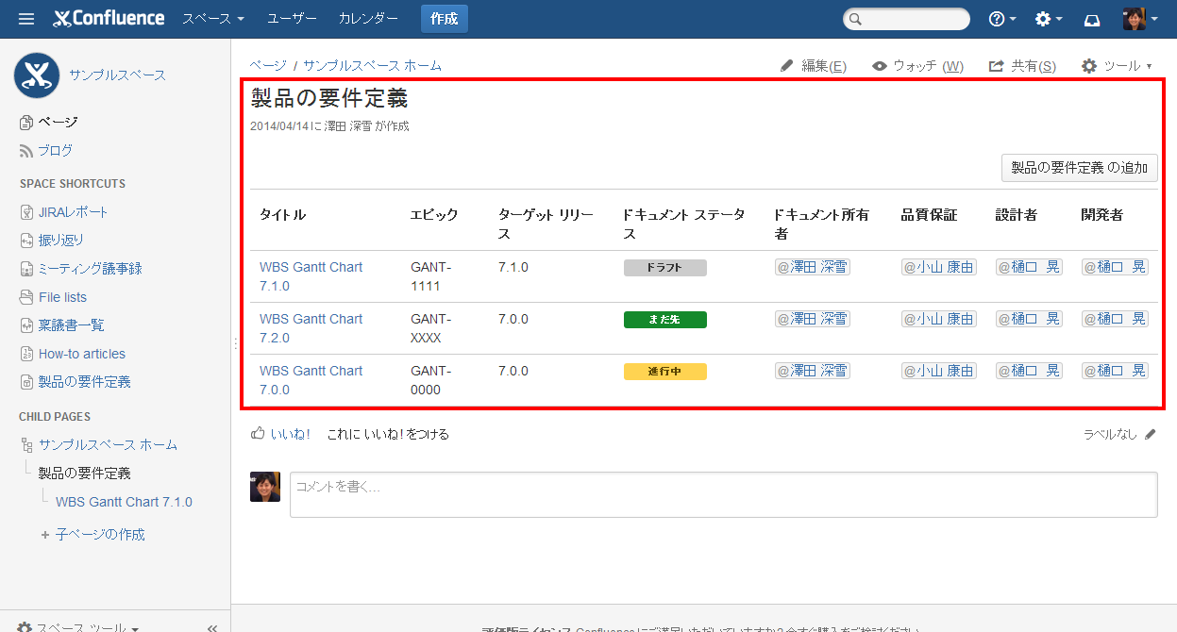Select サンプルスペース ホーム in page tree
Image resolution: width=1177 pixels, height=632 pixels.
click(x=108, y=444)
